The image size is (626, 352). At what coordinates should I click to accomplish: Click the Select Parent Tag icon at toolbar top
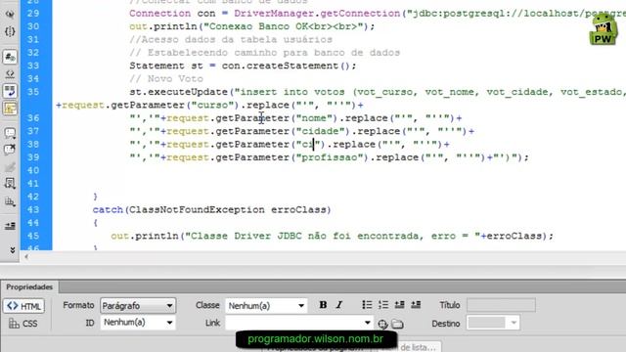point(10,14)
